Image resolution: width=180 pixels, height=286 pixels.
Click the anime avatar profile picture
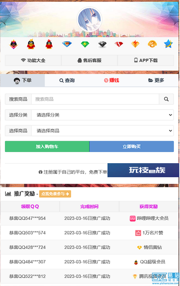89,19
